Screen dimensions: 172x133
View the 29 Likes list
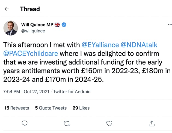[x=81, y=108]
